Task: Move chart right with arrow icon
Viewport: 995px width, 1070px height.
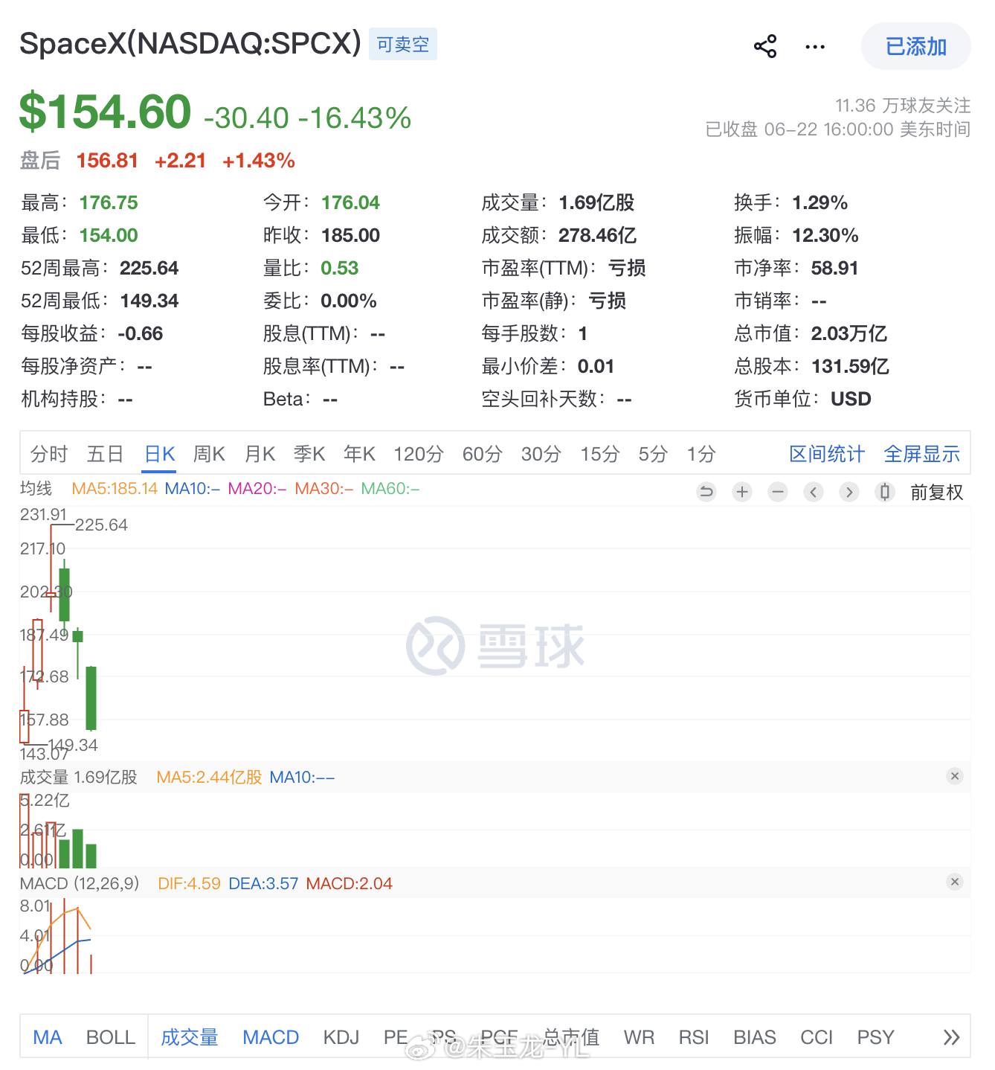Action: (849, 492)
